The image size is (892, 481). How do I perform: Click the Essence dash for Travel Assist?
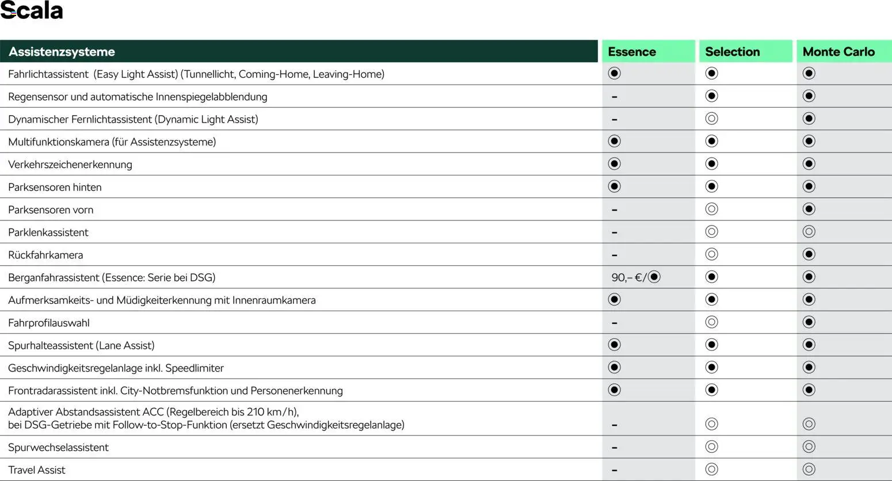pos(614,470)
